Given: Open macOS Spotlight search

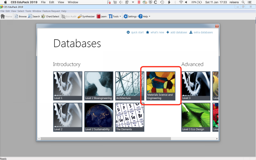Looking at the screenshot, I should click(x=243, y=2).
